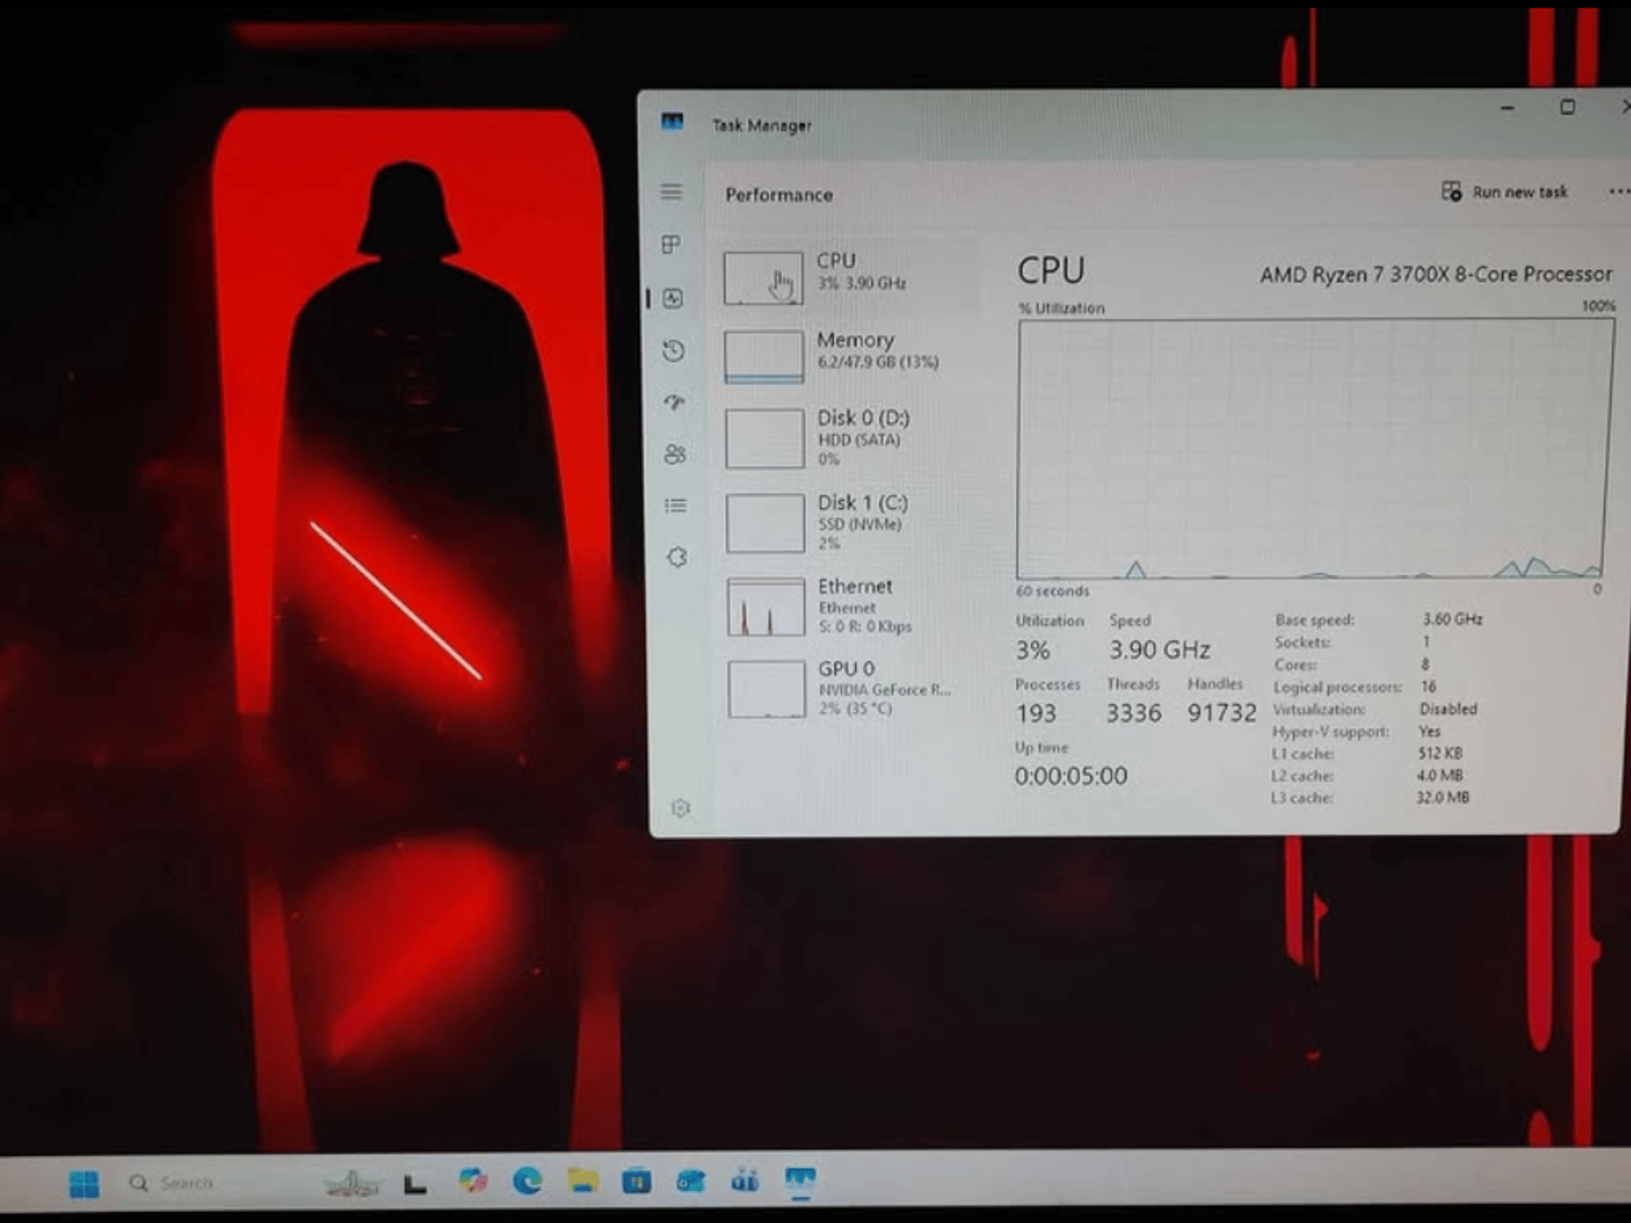The height and width of the screenshot is (1223, 1631).
Task: Click the 193 processes count
Action: [1035, 713]
